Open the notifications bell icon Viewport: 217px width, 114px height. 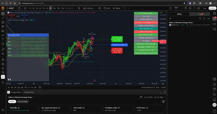point(214,99)
